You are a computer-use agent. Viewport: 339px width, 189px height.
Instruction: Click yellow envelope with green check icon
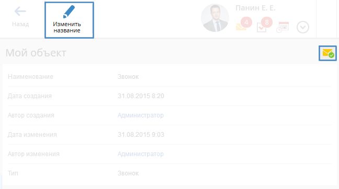tap(328, 53)
